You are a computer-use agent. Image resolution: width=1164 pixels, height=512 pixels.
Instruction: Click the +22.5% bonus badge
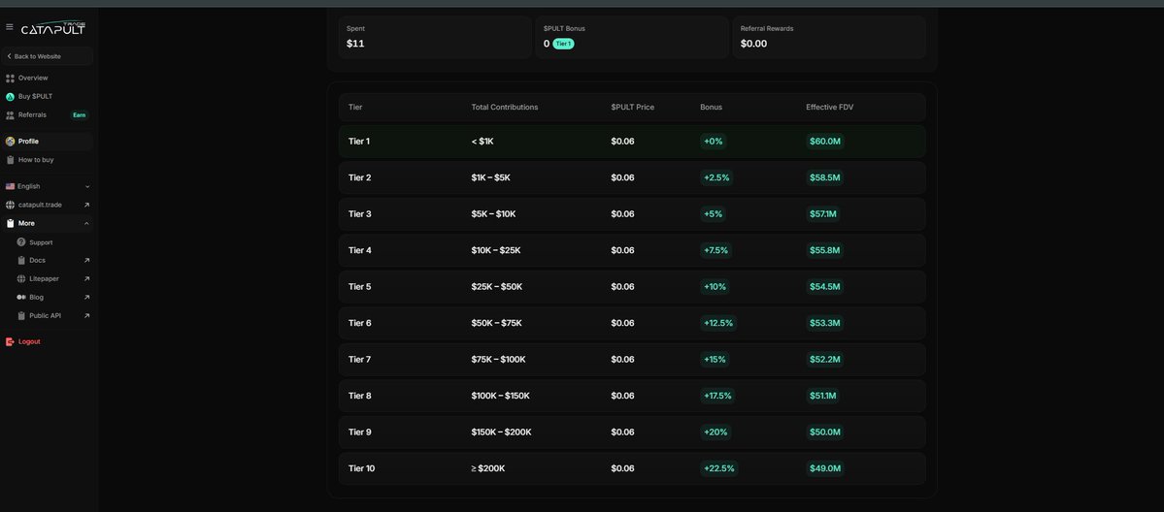pyautogui.click(x=719, y=469)
